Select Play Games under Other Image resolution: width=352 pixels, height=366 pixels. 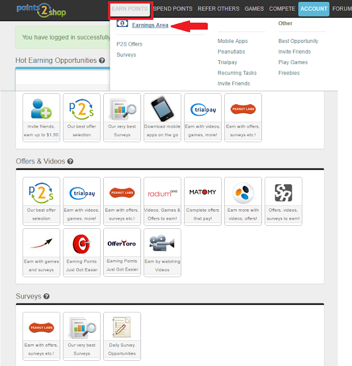tap(293, 62)
